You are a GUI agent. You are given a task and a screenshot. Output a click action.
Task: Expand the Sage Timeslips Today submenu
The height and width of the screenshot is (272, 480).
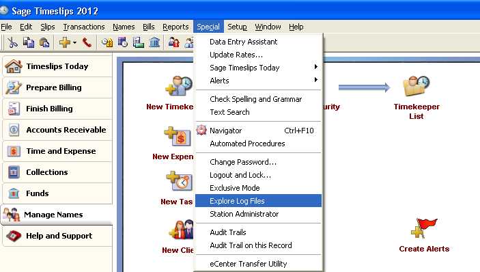[x=258, y=68]
